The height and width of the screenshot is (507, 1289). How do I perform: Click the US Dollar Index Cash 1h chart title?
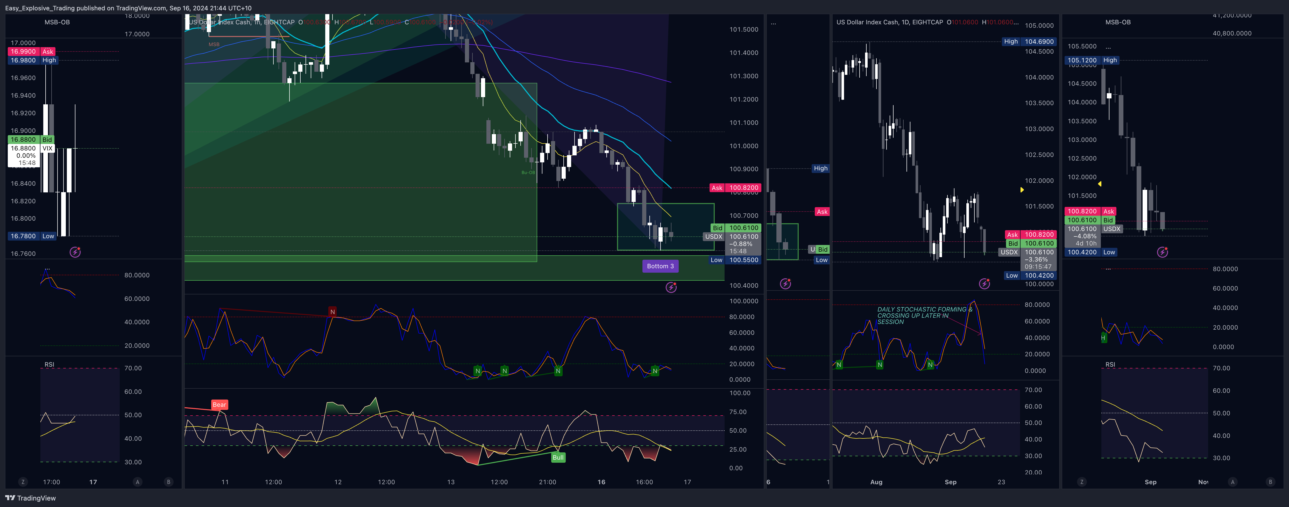[242, 23]
